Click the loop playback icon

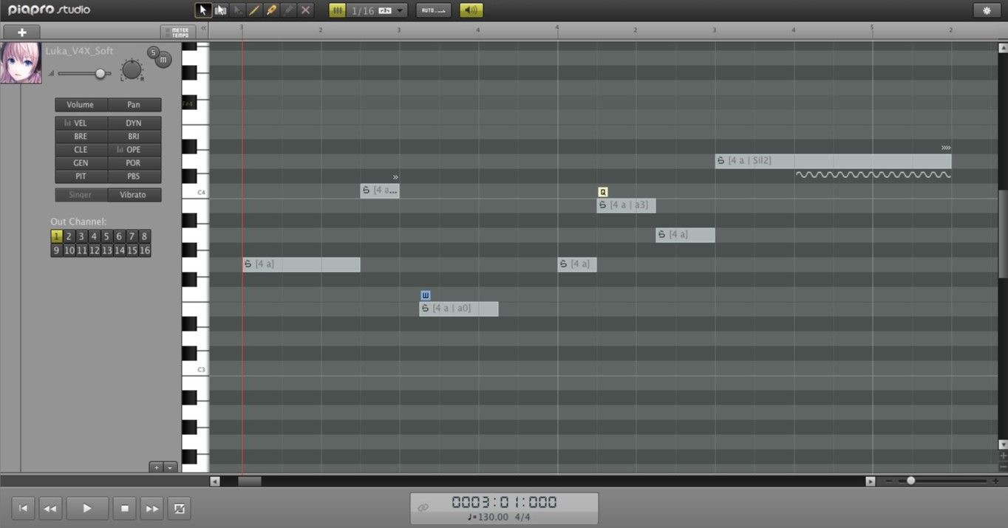pos(180,508)
